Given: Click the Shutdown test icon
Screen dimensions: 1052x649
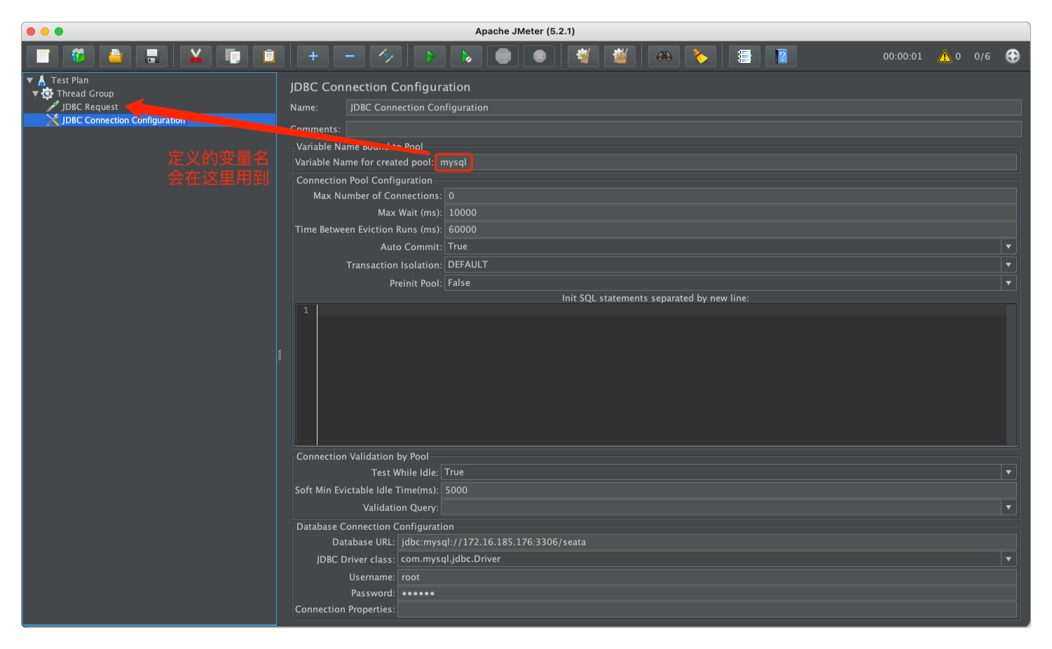Looking at the screenshot, I should tap(539, 56).
